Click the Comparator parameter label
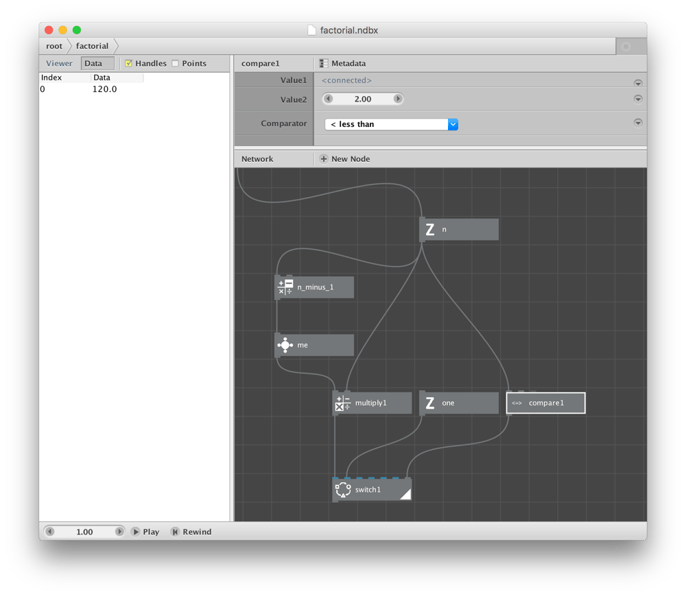This screenshot has height=596, width=686. tap(284, 123)
